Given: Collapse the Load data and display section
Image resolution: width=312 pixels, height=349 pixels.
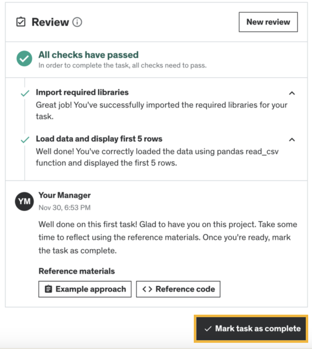Looking at the screenshot, I should tap(292, 139).
